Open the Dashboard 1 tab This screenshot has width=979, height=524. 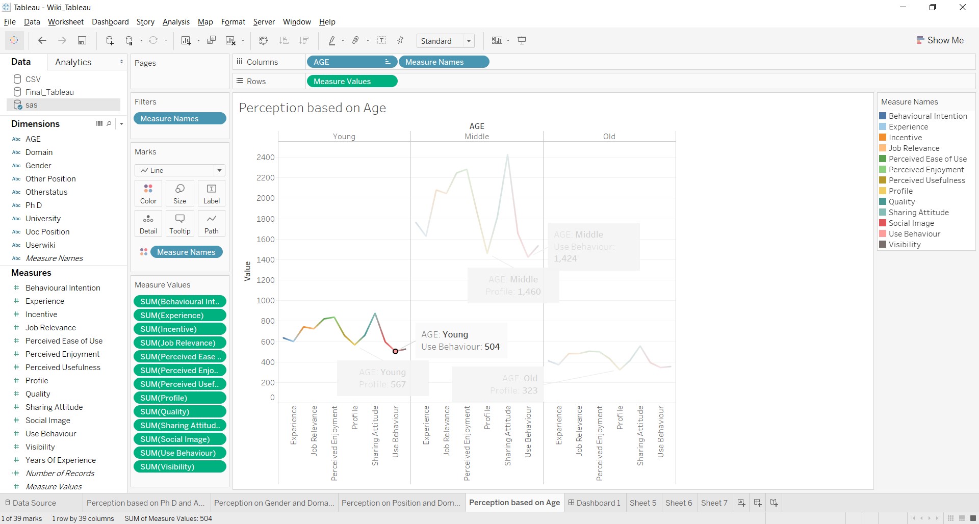tap(595, 503)
